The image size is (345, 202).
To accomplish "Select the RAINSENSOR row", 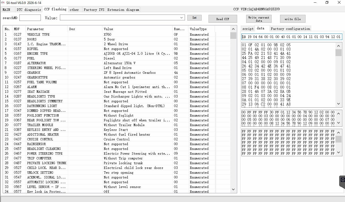I will [x=117, y=144].
